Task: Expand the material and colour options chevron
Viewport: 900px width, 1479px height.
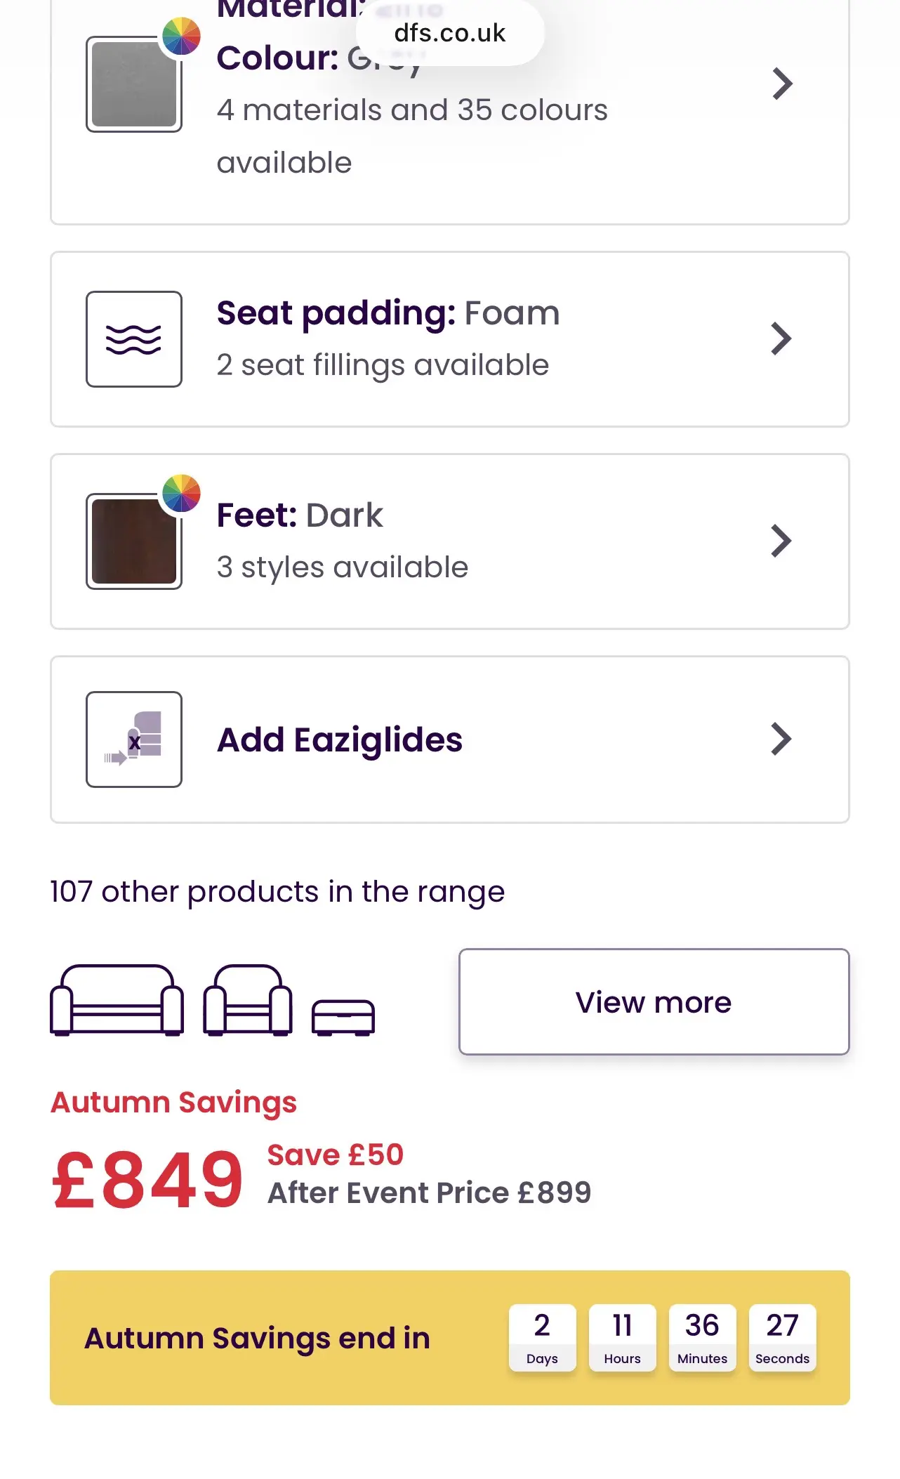Action: point(781,84)
